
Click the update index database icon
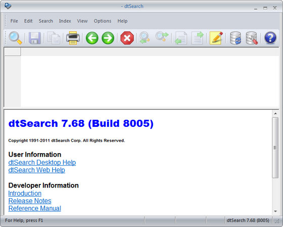(235, 38)
